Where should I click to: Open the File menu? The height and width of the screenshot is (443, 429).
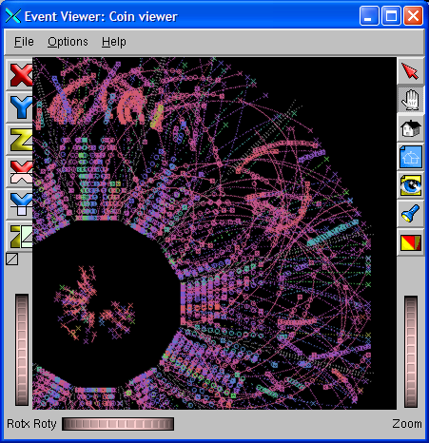(24, 42)
